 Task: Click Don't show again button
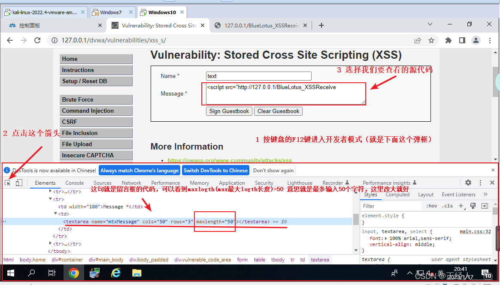[x=273, y=171]
